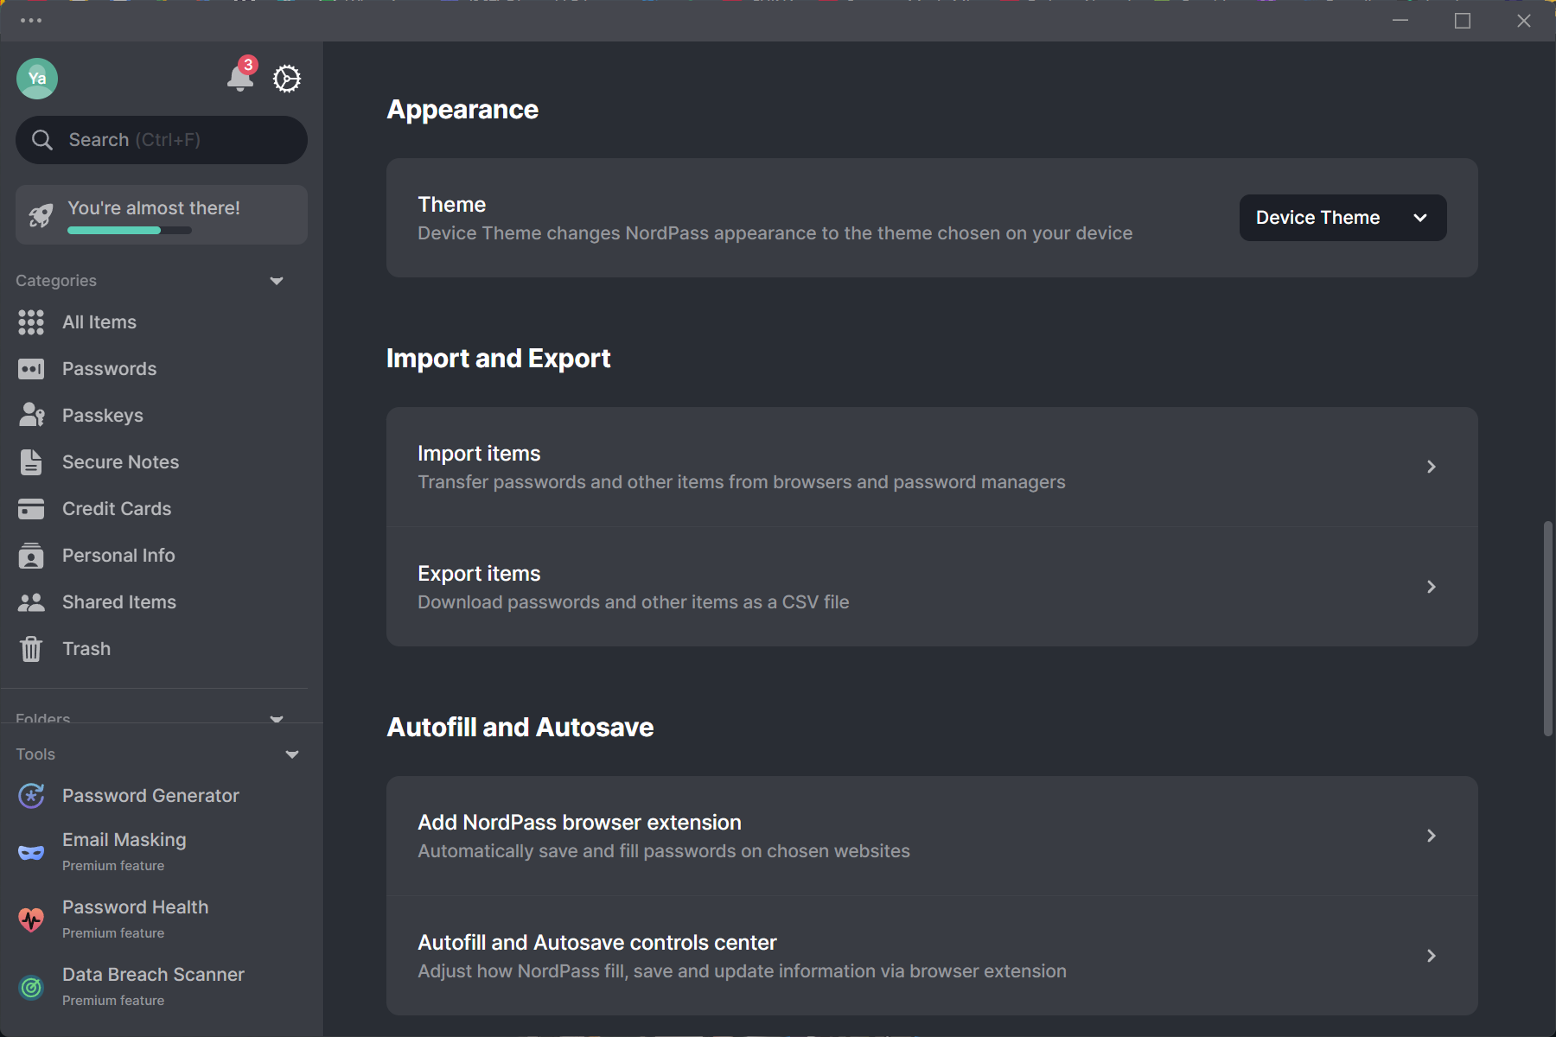Collapse the Folders section arrow
The image size is (1556, 1037).
click(277, 718)
